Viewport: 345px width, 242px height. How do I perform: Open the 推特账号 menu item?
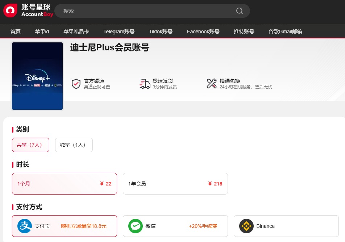tap(244, 32)
